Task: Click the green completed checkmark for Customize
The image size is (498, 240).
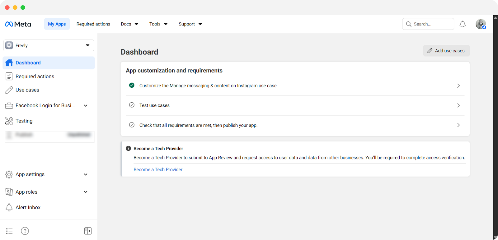Action: pyautogui.click(x=132, y=85)
